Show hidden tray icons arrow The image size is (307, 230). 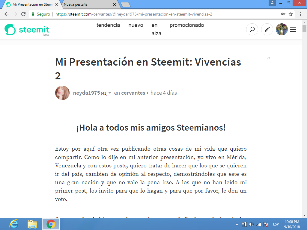237,224
